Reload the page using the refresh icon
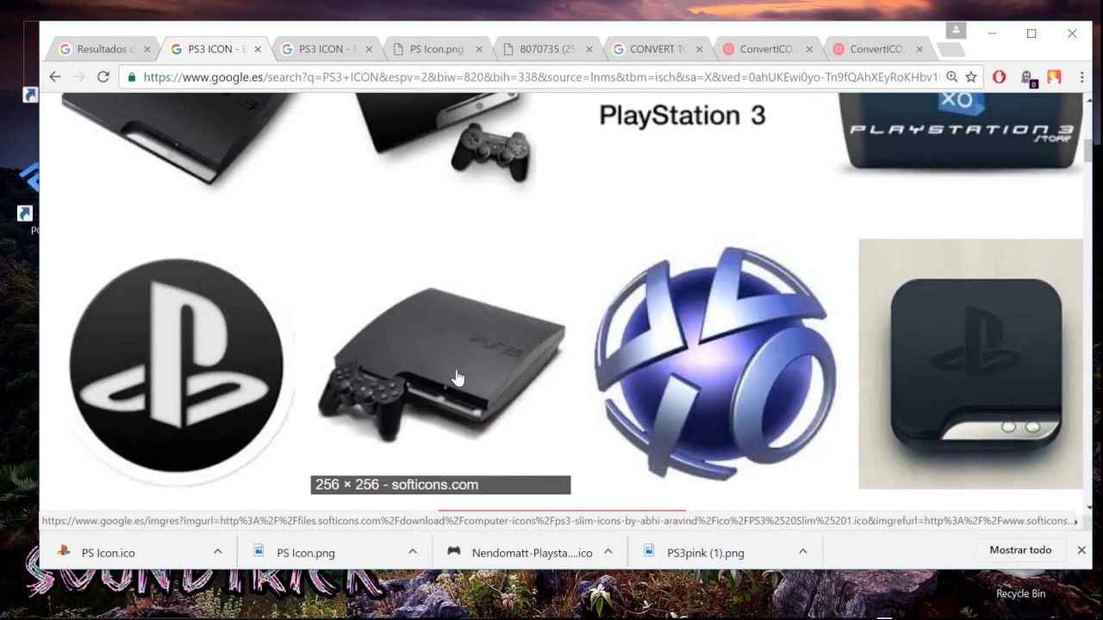 [x=103, y=77]
